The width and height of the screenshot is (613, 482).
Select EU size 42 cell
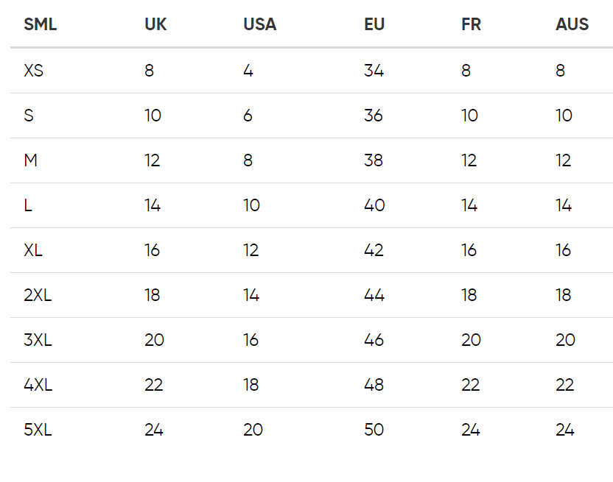point(374,250)
